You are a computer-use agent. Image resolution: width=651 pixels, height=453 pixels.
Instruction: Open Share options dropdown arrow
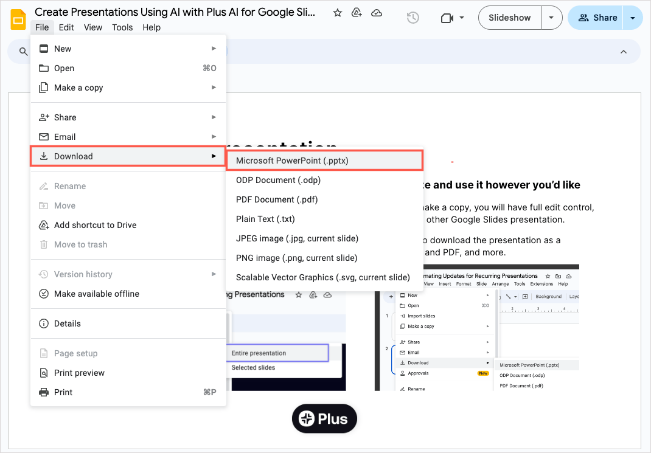coord(633,18)
